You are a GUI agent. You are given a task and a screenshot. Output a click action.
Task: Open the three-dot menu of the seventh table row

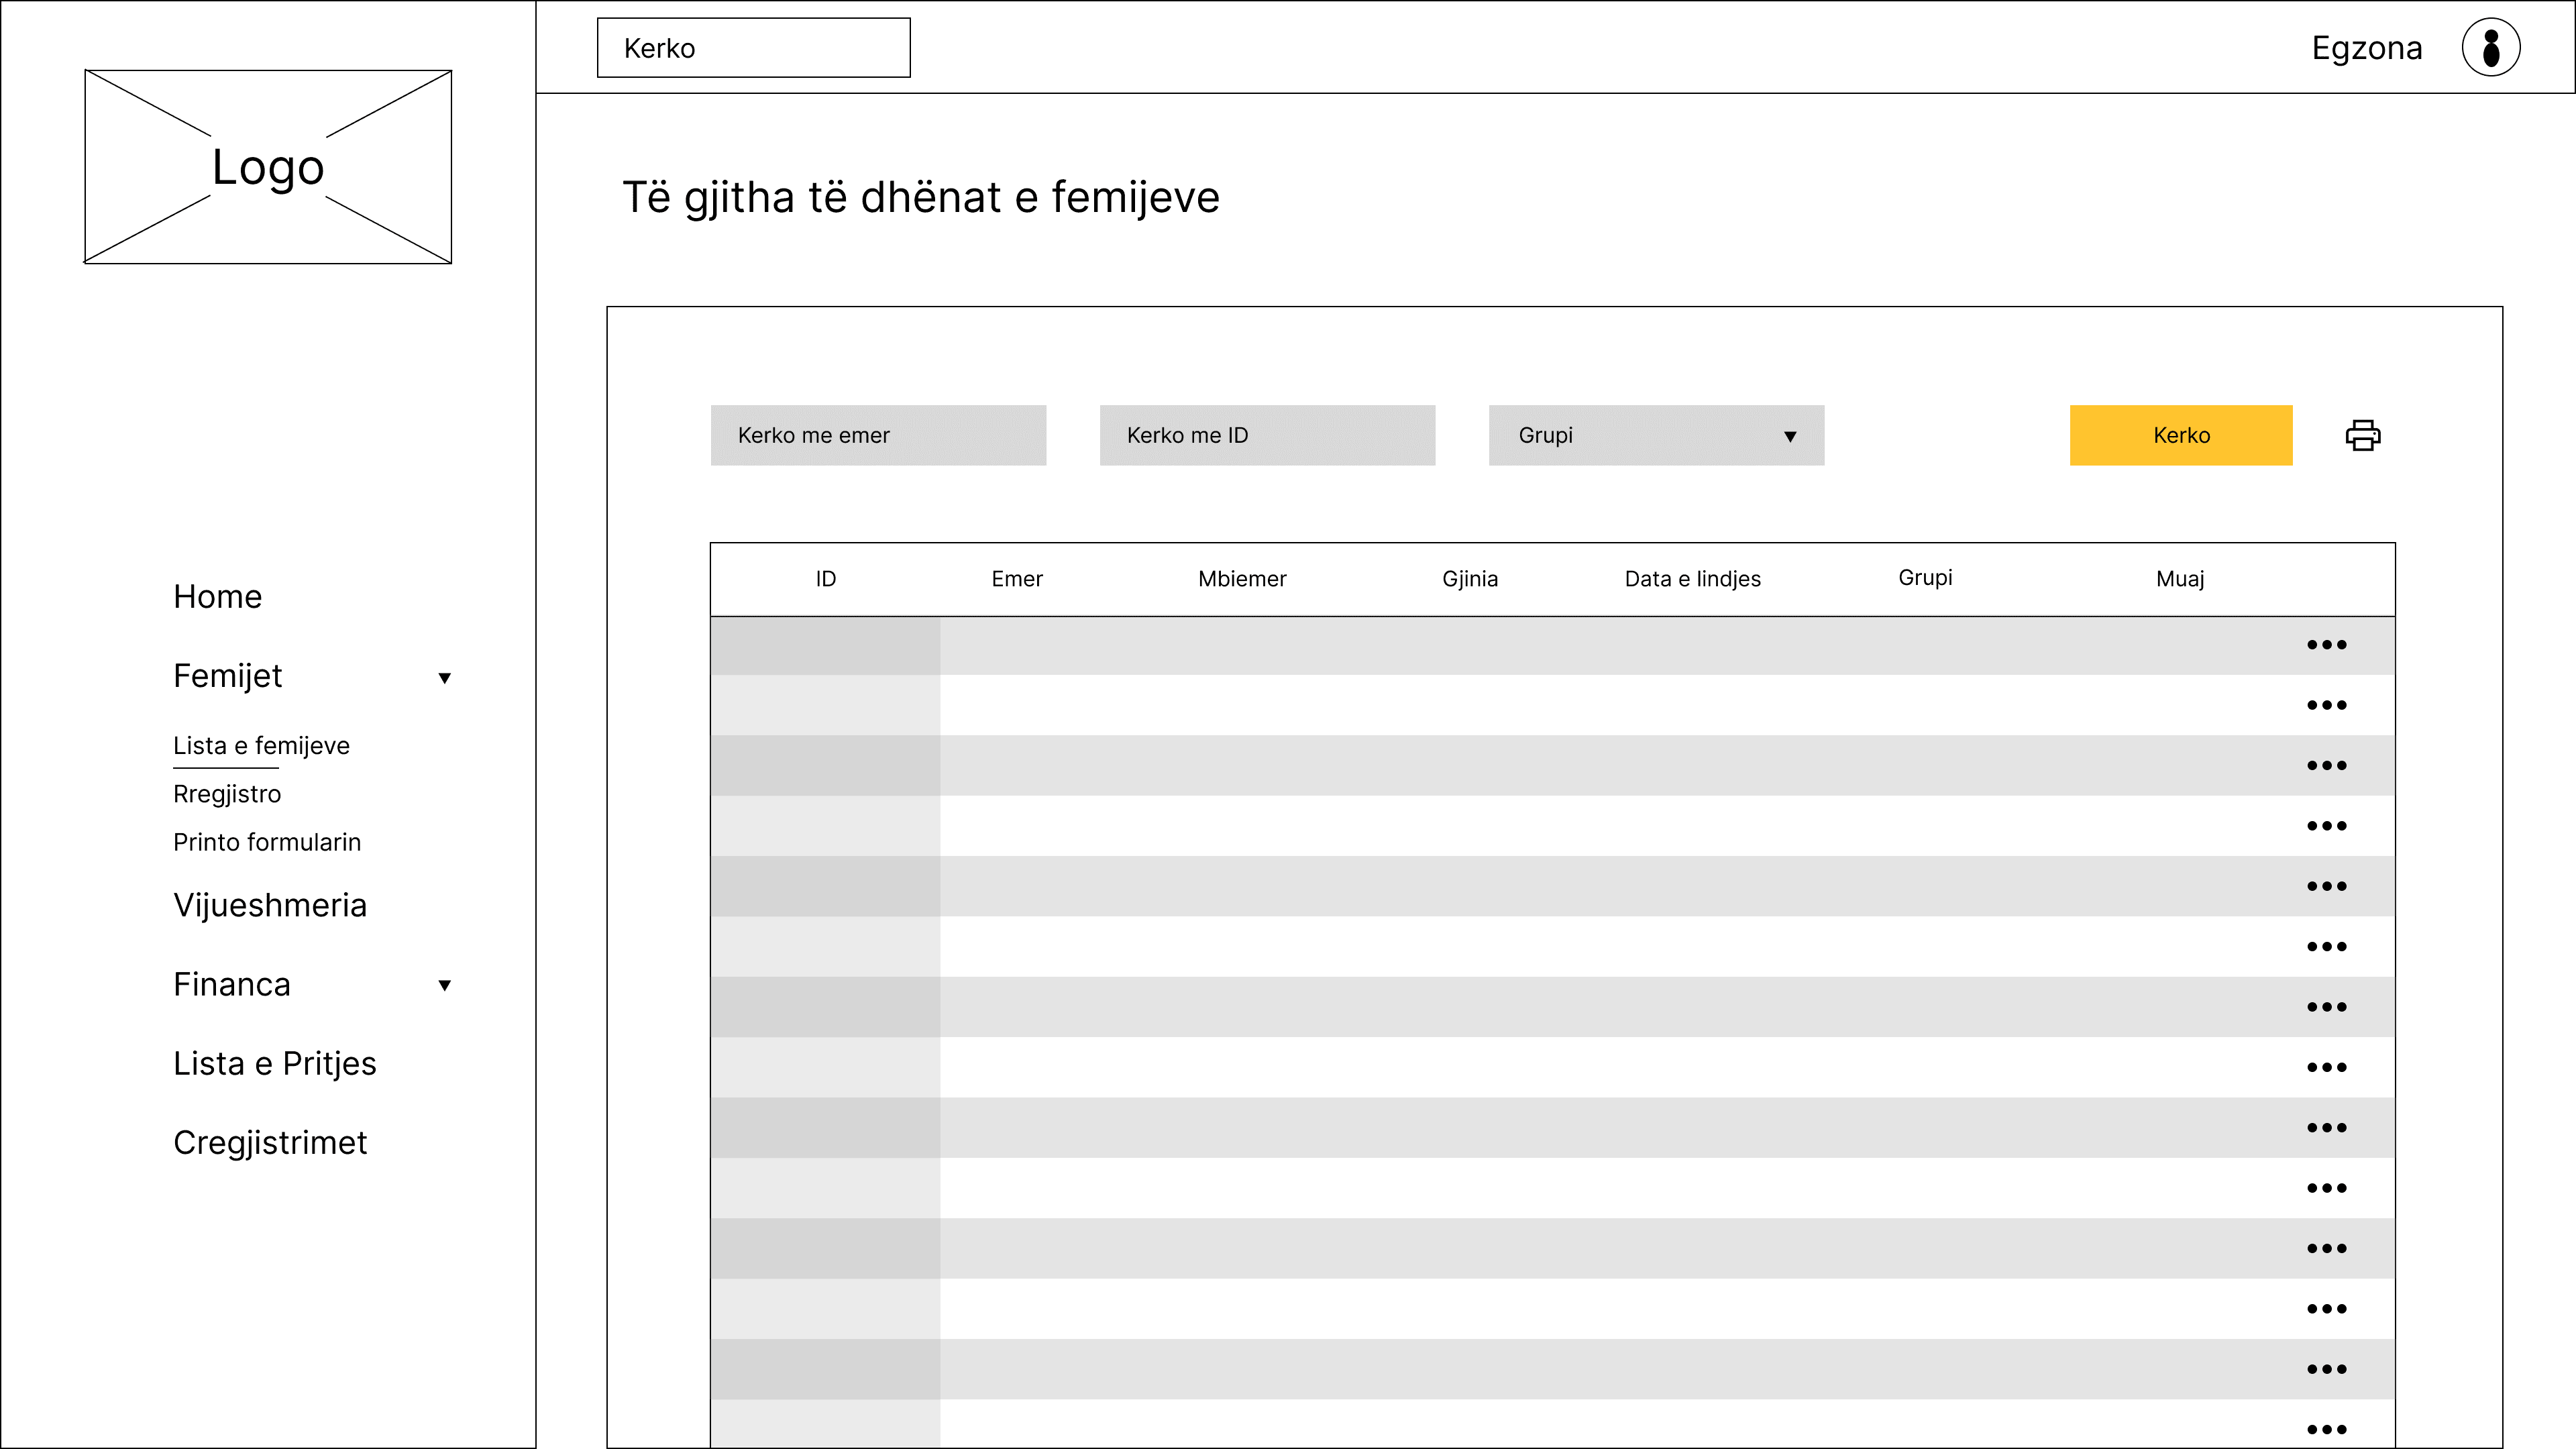click(2326, 1007)
